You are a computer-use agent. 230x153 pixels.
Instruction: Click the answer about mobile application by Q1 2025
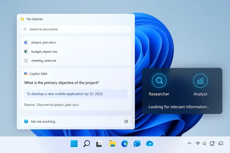(x=76, y=94)
